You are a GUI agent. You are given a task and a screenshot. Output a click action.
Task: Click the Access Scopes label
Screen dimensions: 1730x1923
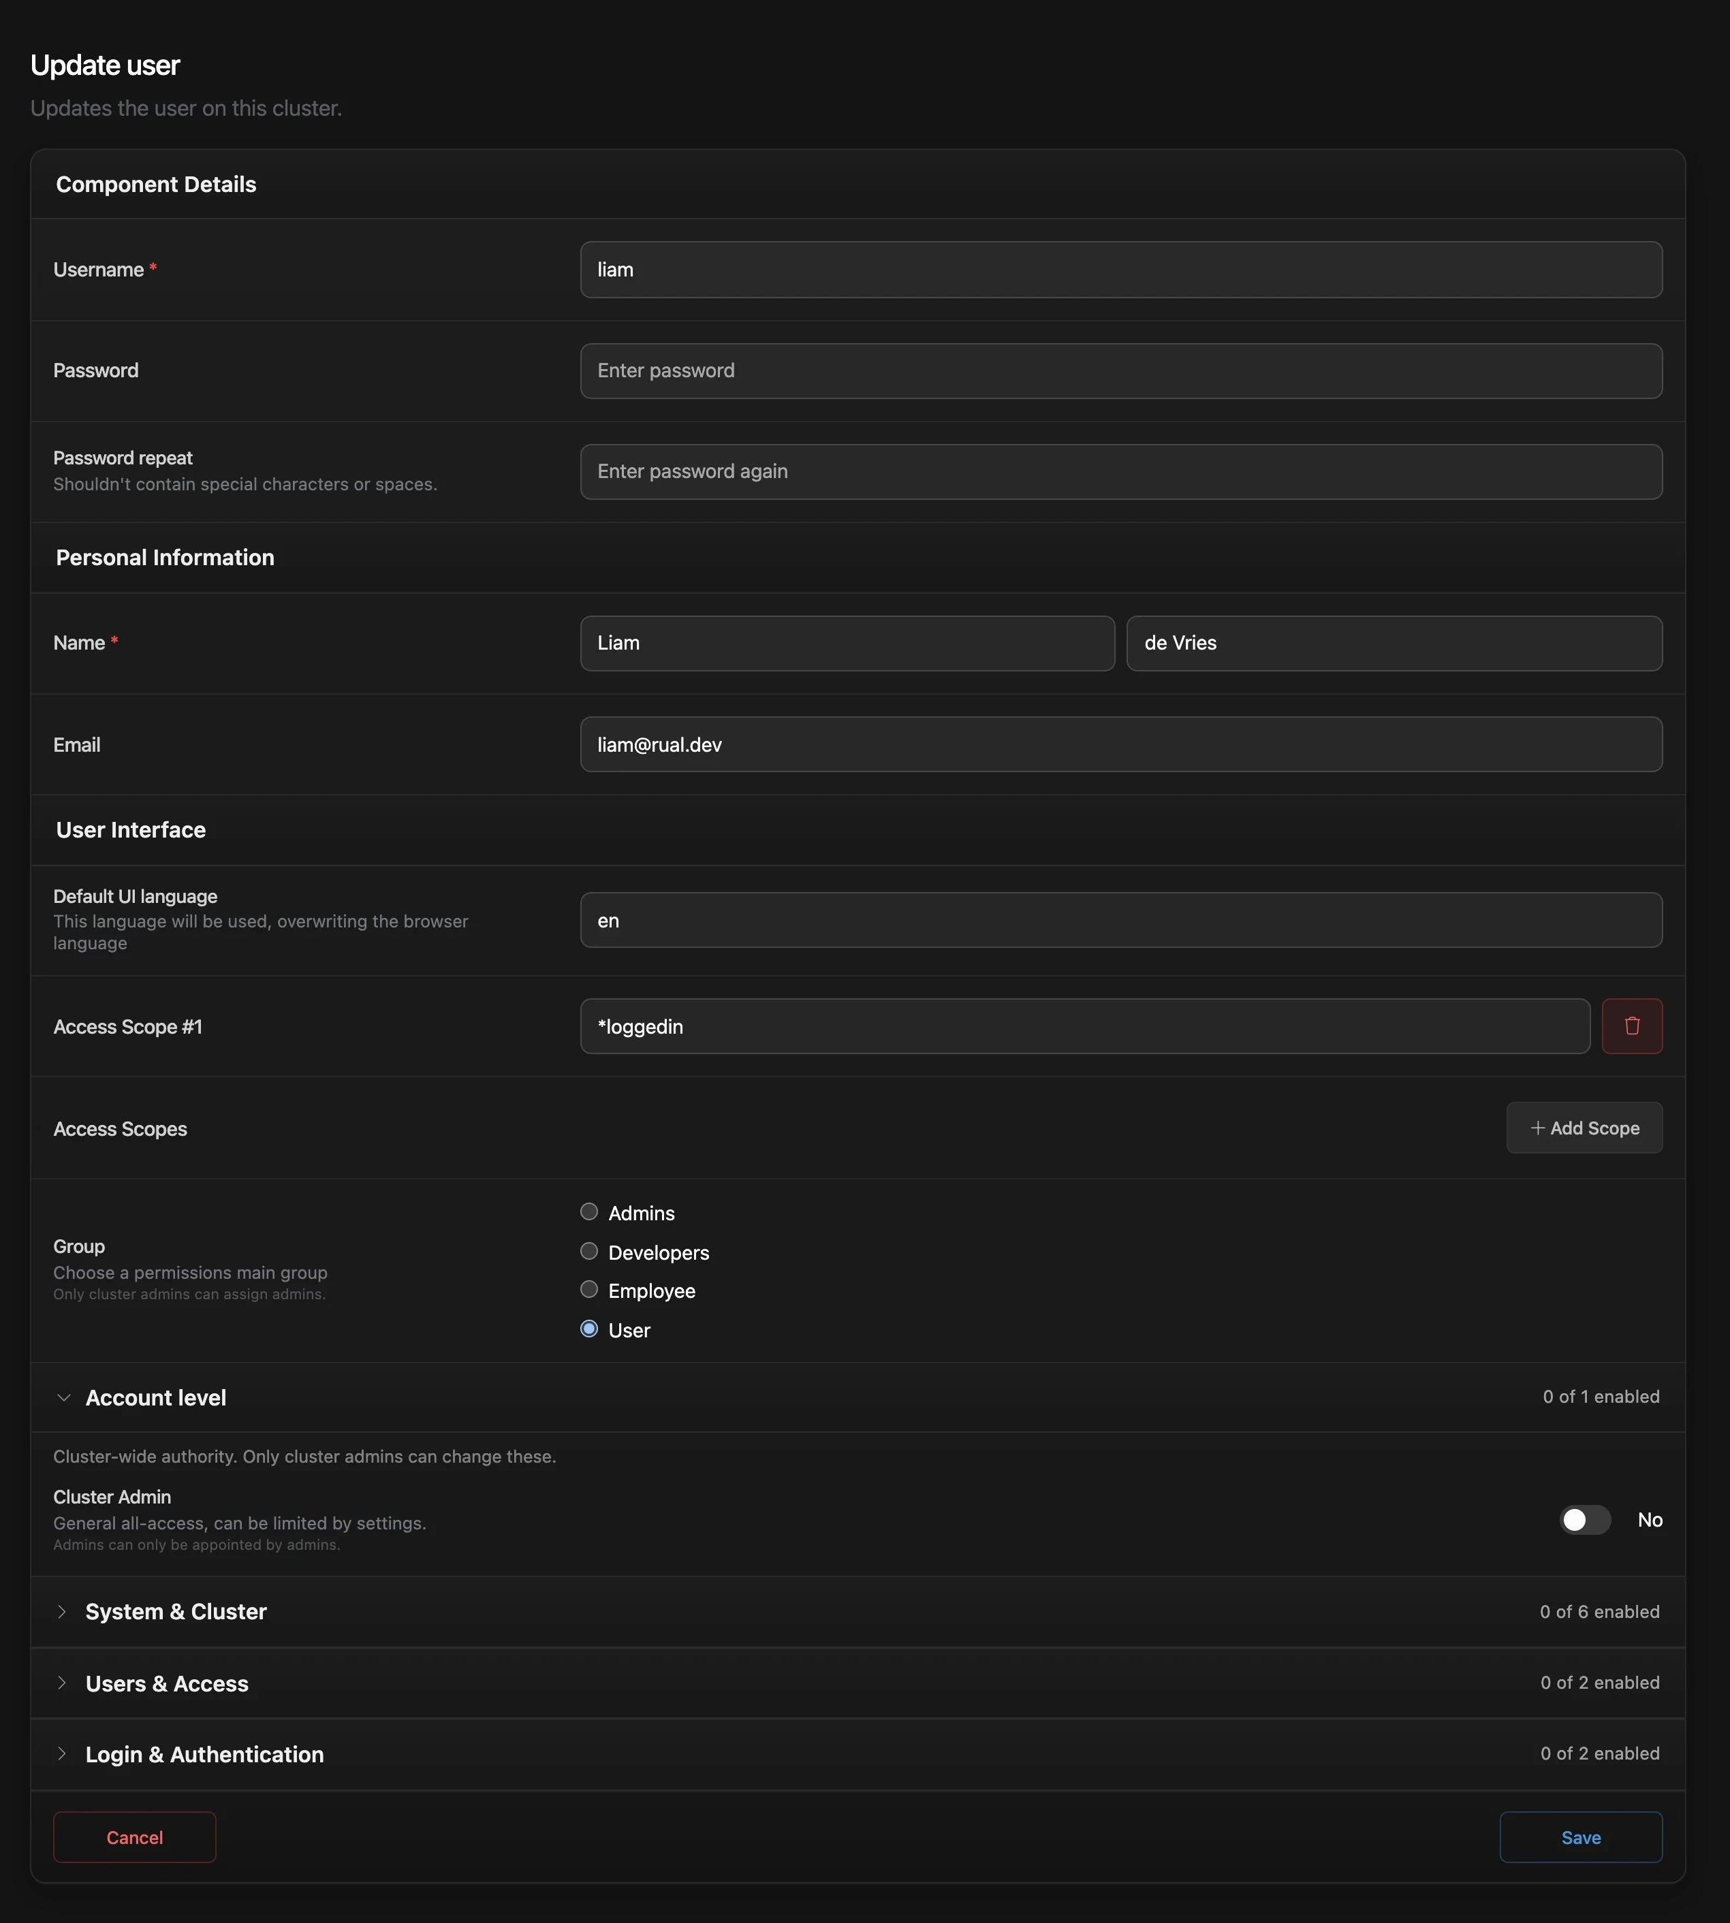tap(120, 1129)
